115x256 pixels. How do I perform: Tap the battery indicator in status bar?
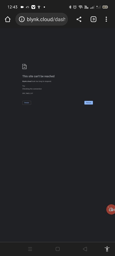click(105, 7)
